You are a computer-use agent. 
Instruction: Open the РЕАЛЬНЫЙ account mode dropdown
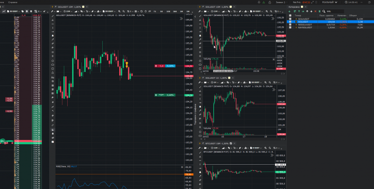(x=329, y=2)
